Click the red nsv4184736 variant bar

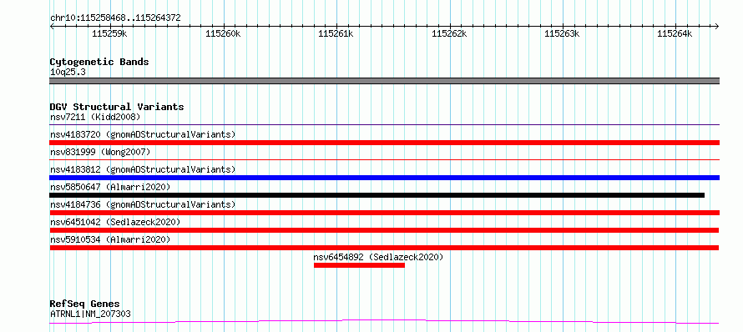click(x=384, y=213)
